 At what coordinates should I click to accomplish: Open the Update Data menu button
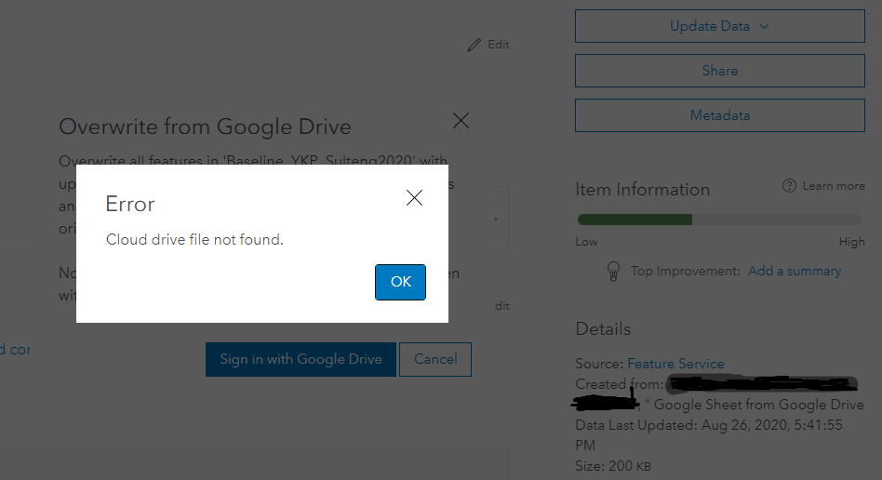[720, 26]
